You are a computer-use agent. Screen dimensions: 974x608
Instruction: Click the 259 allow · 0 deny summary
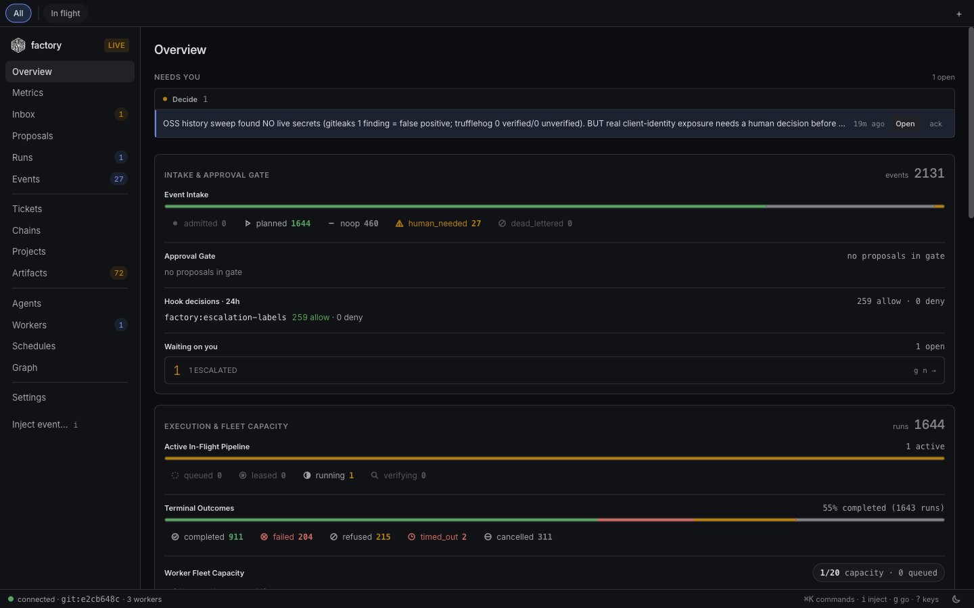pos(900,301)
